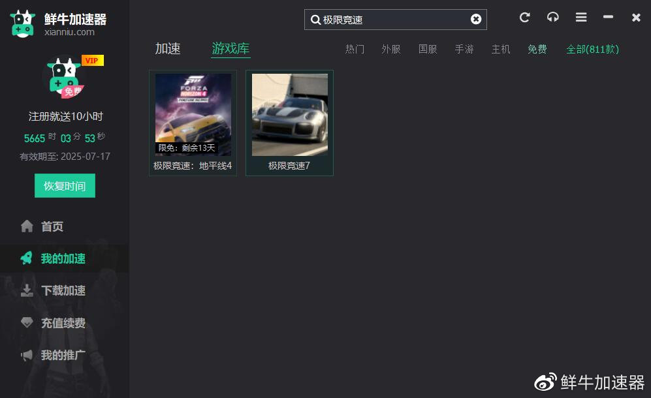Click the search field containing 极限竞速
Screen dimensions: 651x398
coord(395,20)
